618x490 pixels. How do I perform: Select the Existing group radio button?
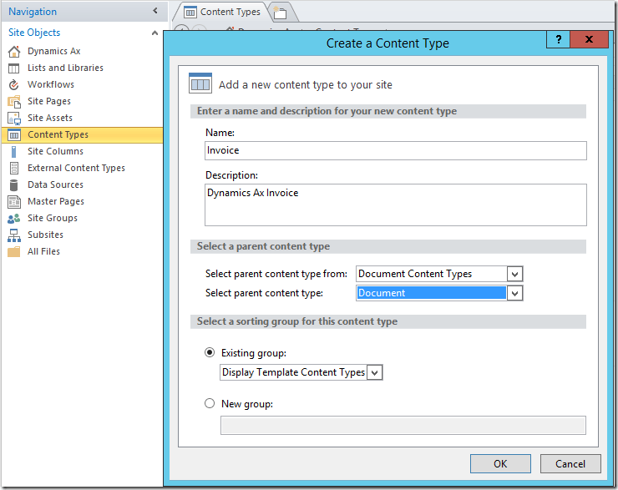[210, 352]
